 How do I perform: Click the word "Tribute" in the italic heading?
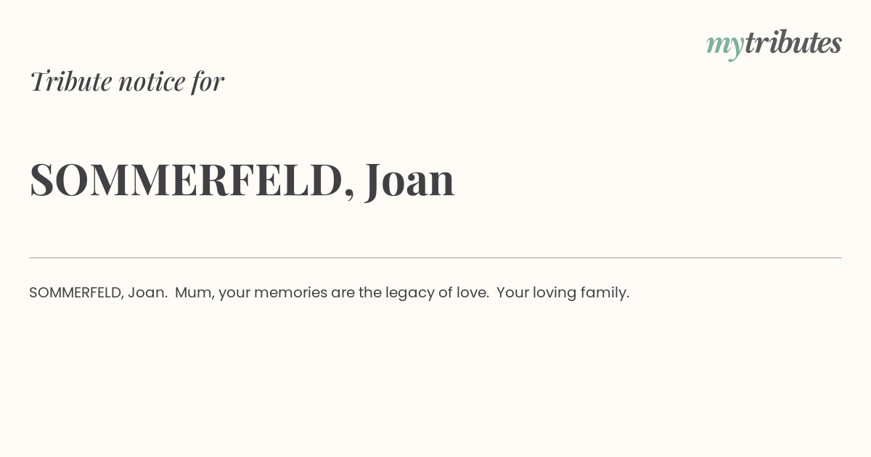pyautogui.click(x=70, y=81)
